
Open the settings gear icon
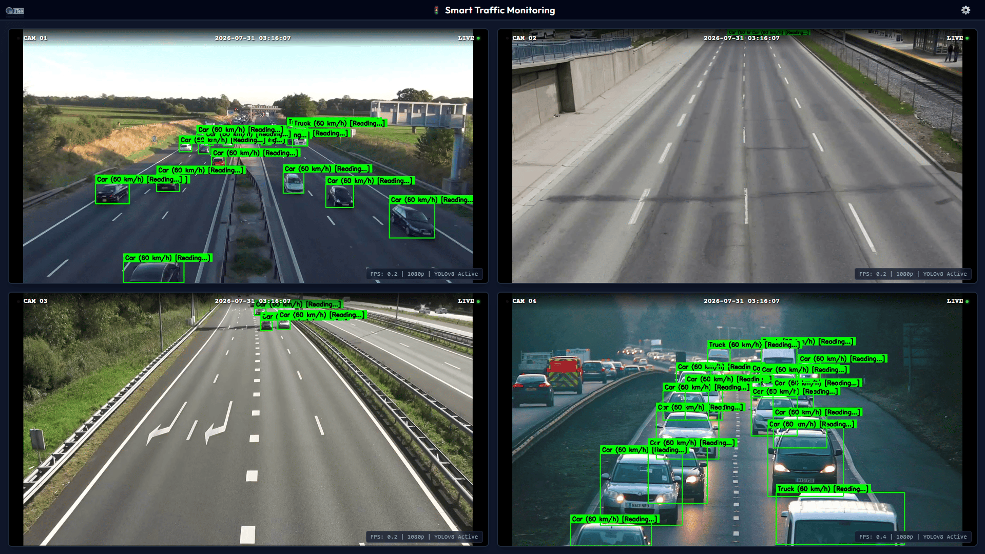(965, 10)
